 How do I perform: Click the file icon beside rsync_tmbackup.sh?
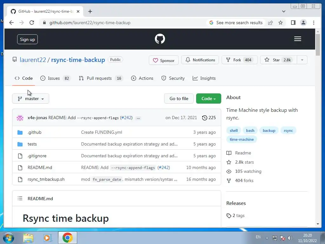20,179
